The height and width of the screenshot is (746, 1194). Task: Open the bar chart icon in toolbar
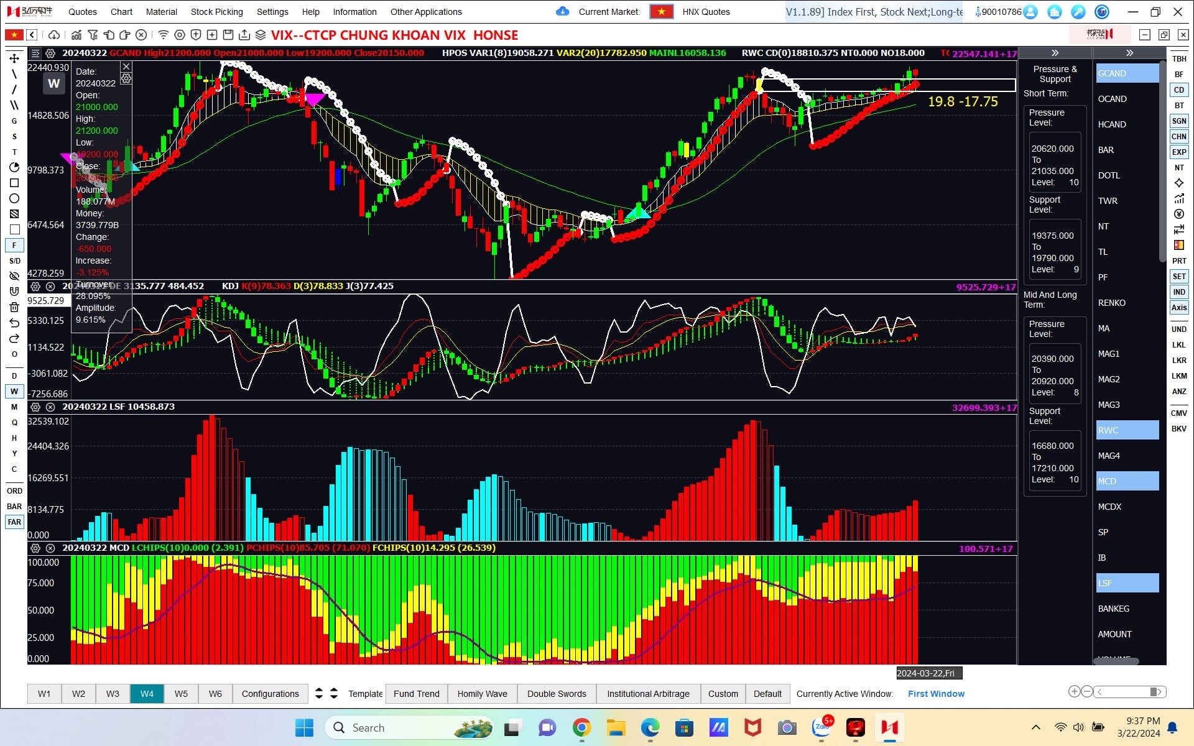76,35
